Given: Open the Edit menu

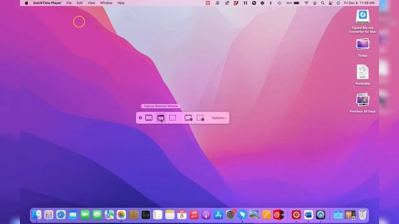Looking at the screenshot, I should tap(80, 3).
